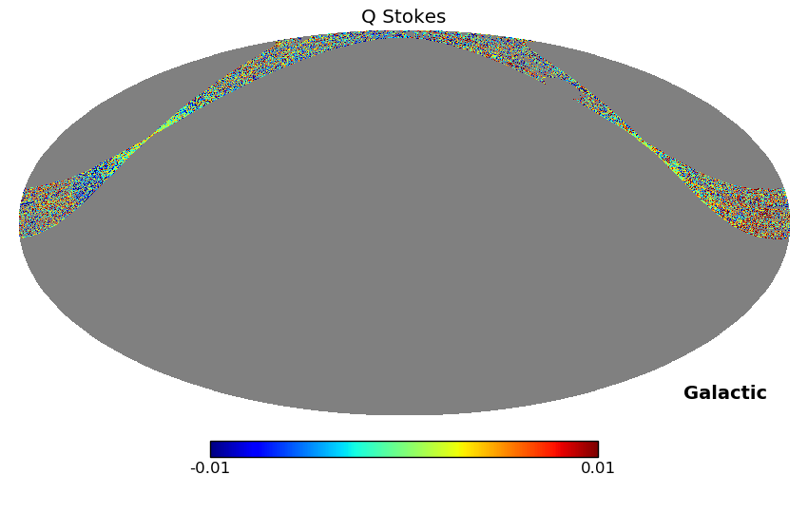Click the 0.01 colorbar maximum label
This screenshot has width=808, height=513.
point(598,468)
